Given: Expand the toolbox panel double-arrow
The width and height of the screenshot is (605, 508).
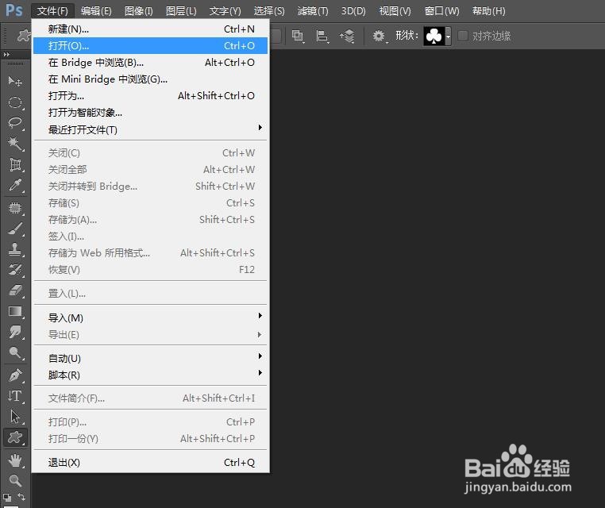Looking at the screenshot, I should 6,55.
